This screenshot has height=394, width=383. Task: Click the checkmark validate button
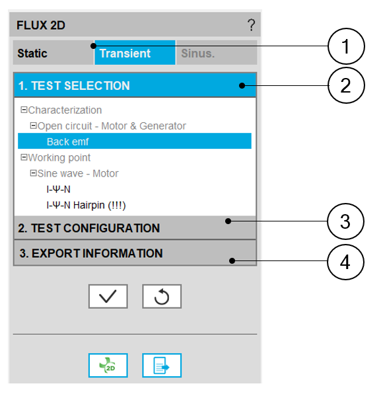click(x=108, y=297)
